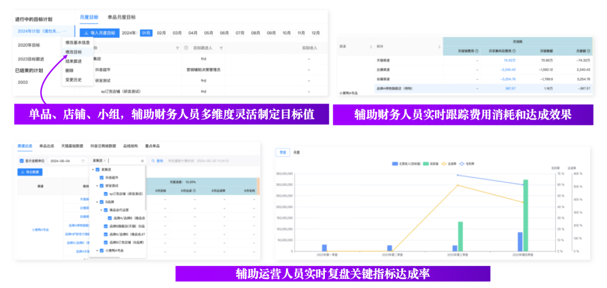Image resolution: width=607 pixels, height=288 pixels.
Task: Collapse the 某集团 tree node
Action: tap(93, 170)
